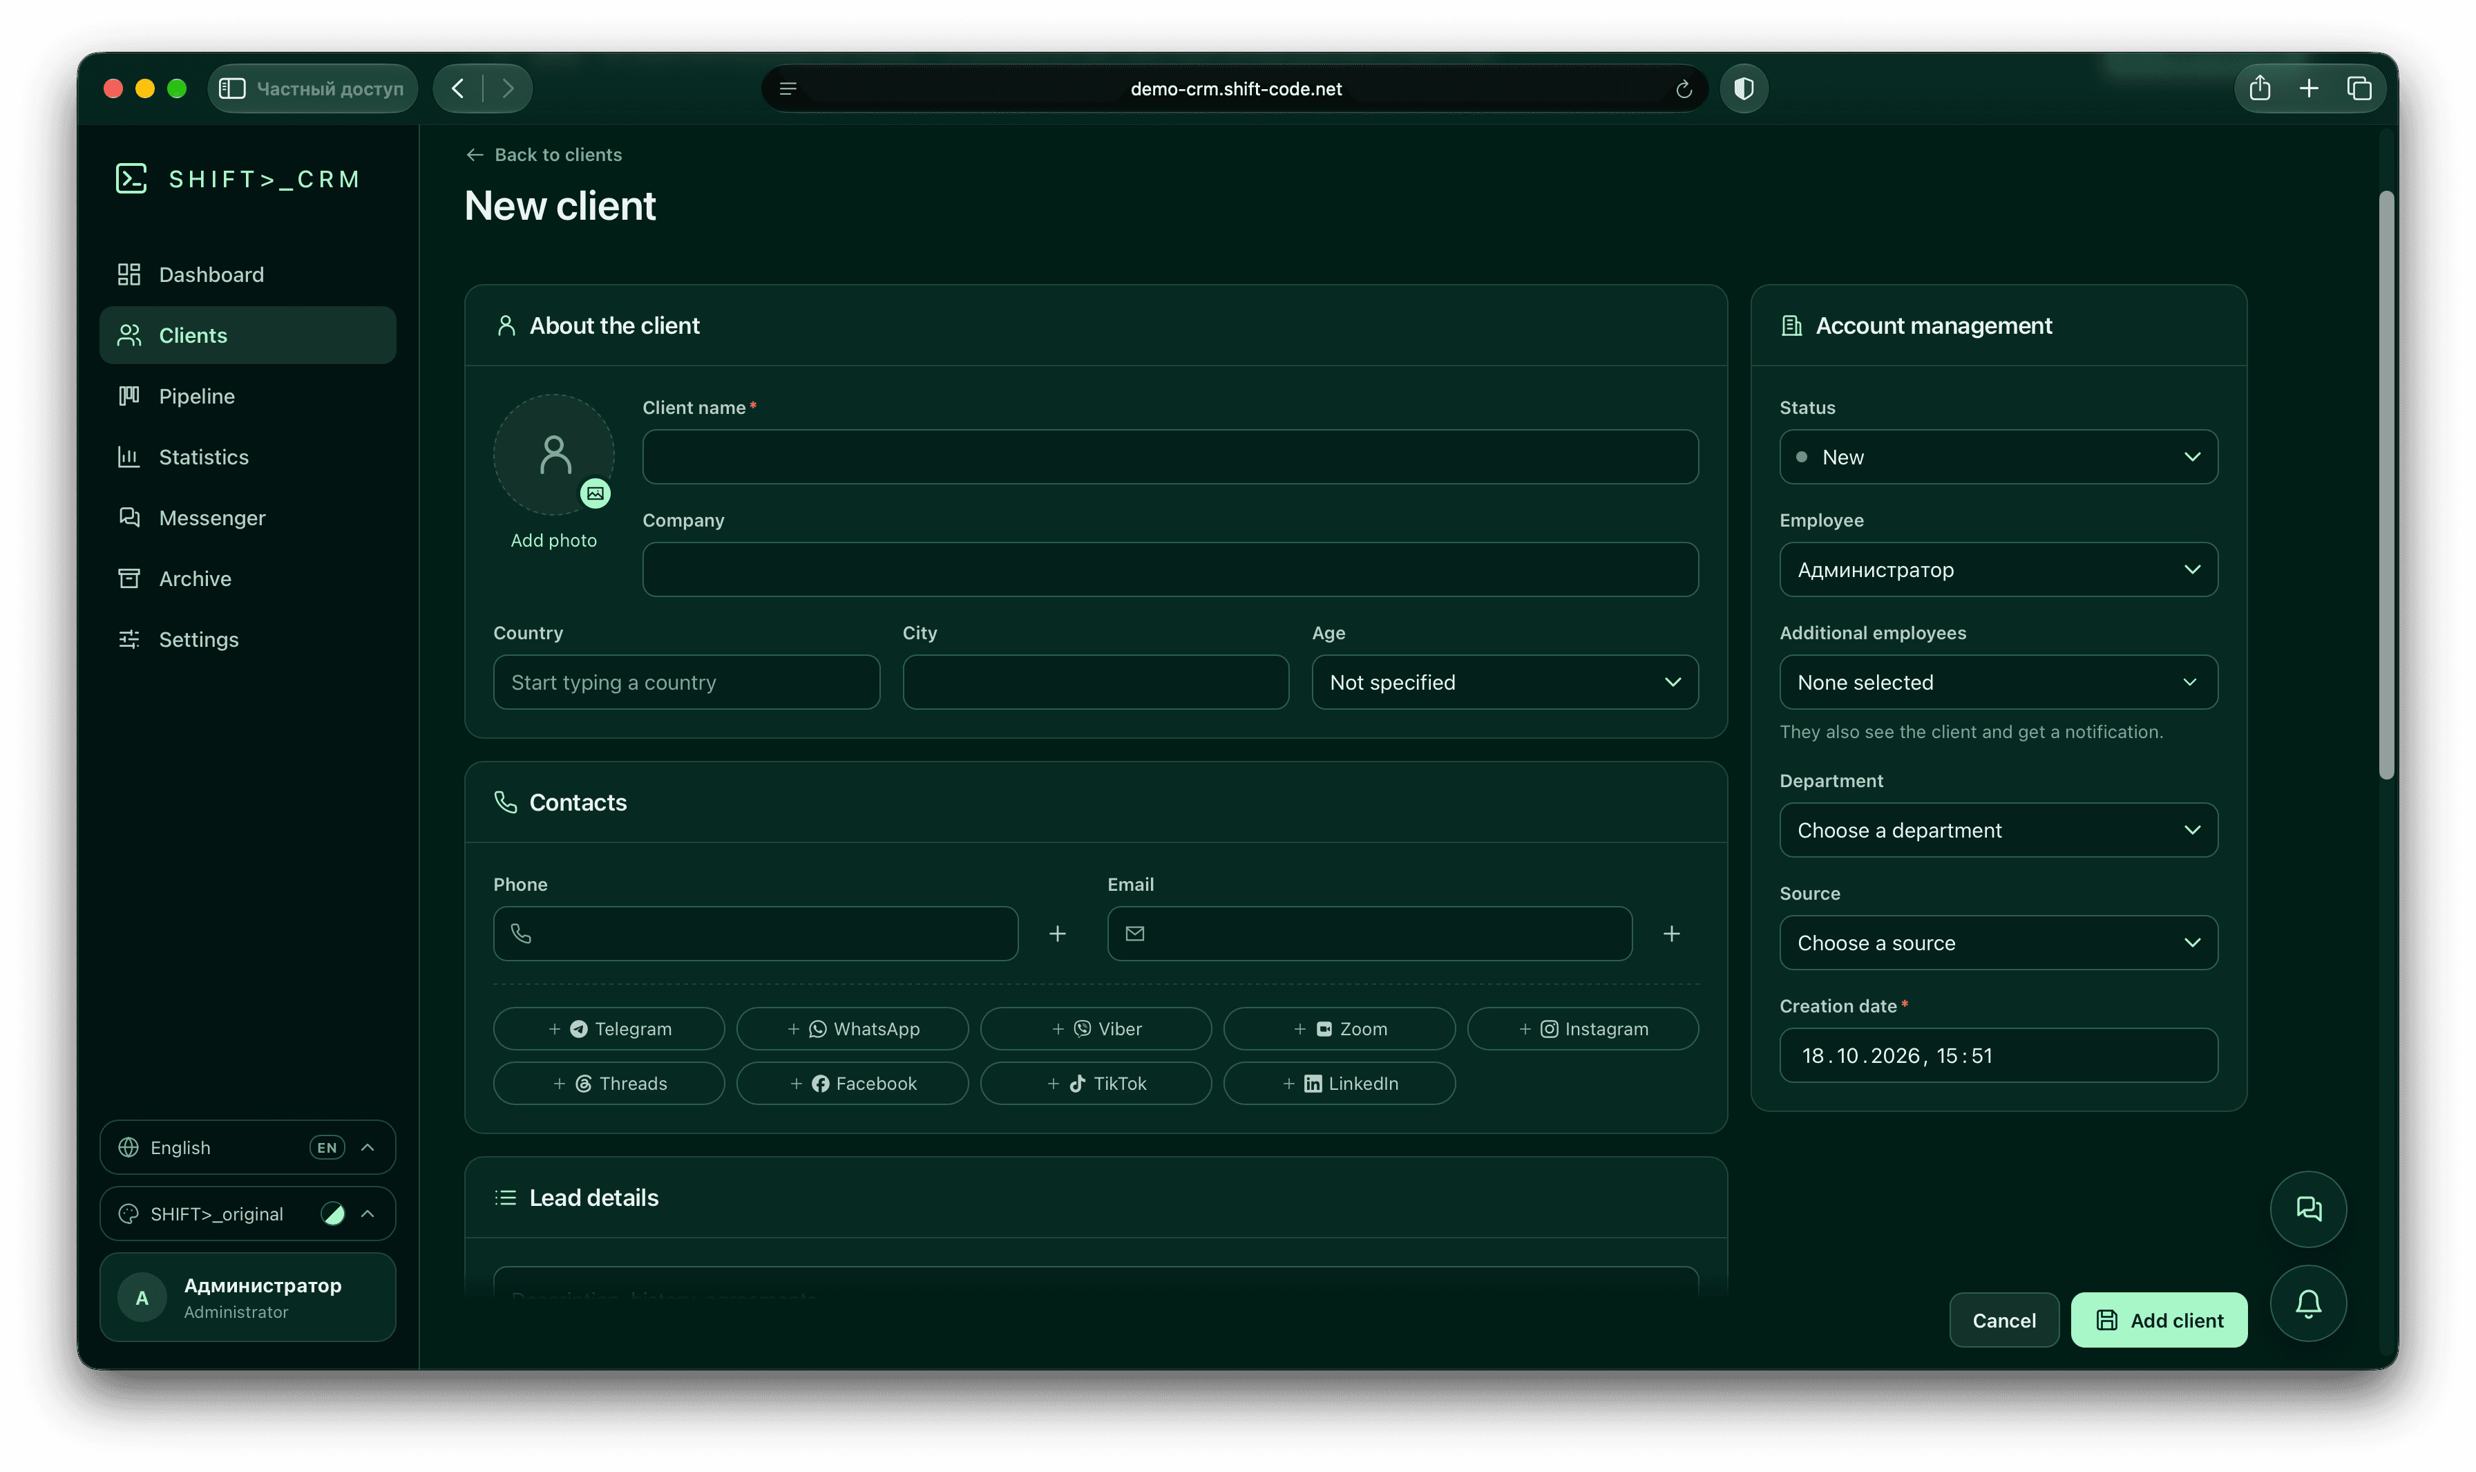The width and height of the screenshot is (2476, 1472).
Task: Add Viber contact
Action: pos(1095,1028)
